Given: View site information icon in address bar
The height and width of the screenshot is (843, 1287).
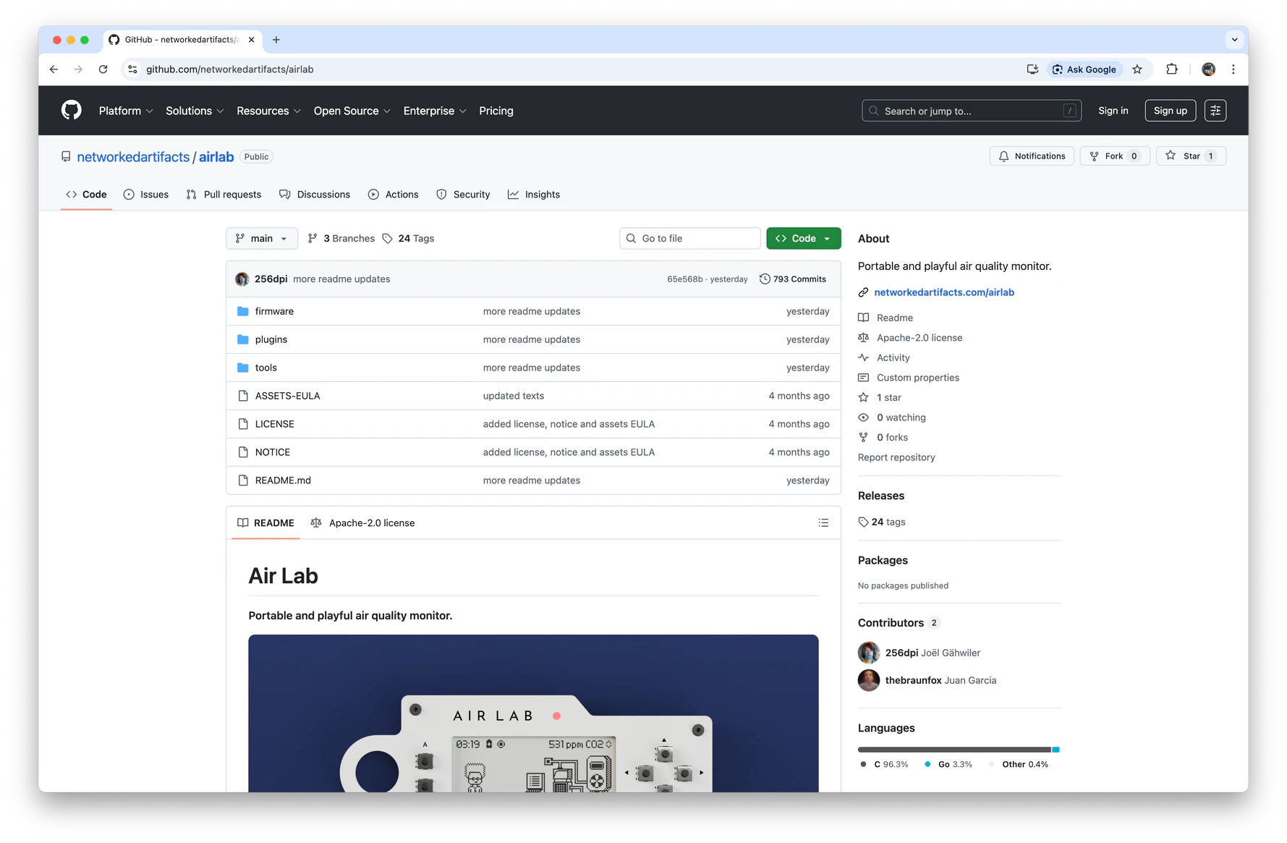Looking at the screenshot, I should click(132, 69).
